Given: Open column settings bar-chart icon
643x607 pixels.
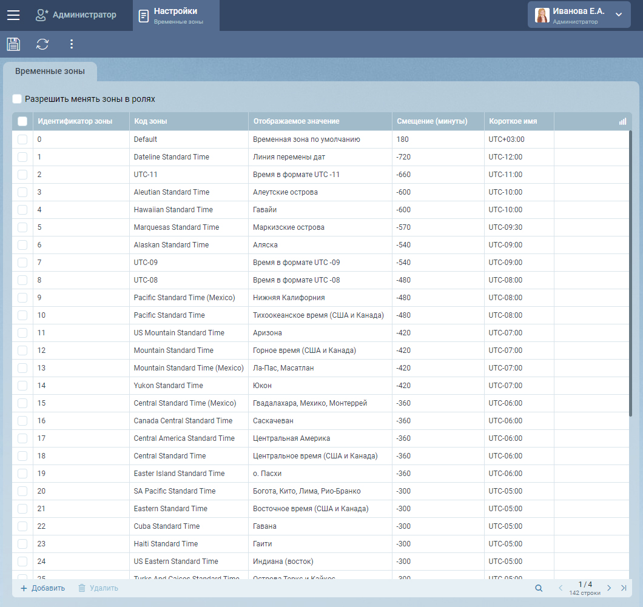Looking at the screenshot, I should (622, 121).
